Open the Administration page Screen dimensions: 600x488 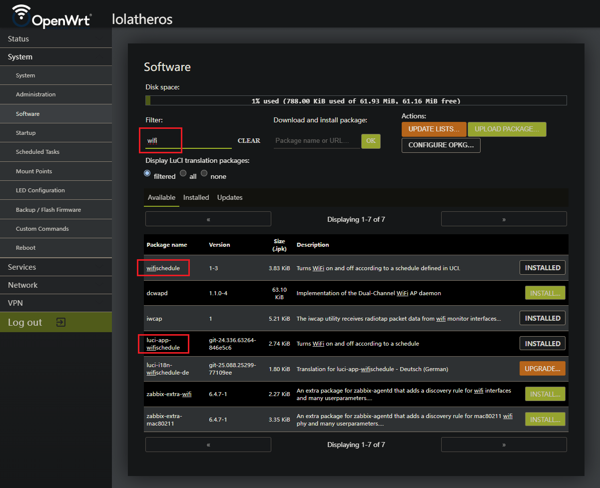[56, 94]
